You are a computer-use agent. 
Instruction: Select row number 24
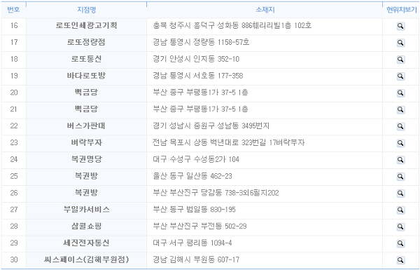click(14, 159)
